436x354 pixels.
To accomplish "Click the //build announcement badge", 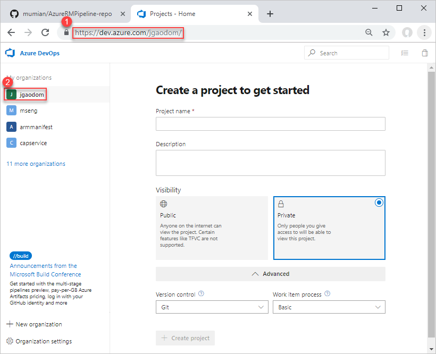I will 20,256.
